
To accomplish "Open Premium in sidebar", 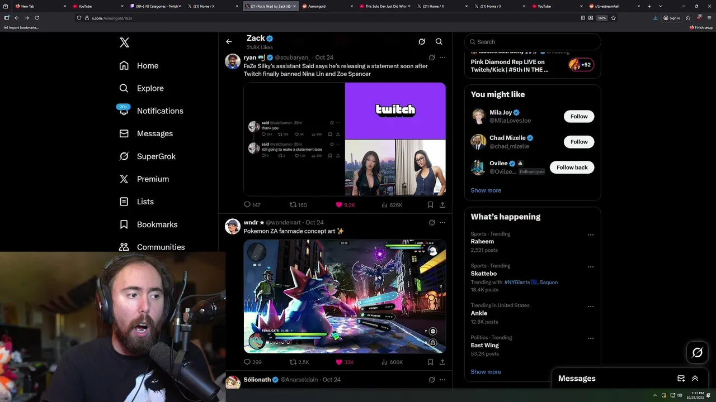I will (x=144, y=179).
